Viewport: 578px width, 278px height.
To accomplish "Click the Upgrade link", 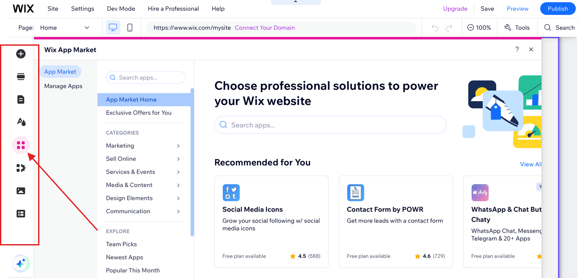I will point(455,8).
